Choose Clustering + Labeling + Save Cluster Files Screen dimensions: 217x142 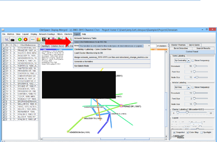click(112, 49)
